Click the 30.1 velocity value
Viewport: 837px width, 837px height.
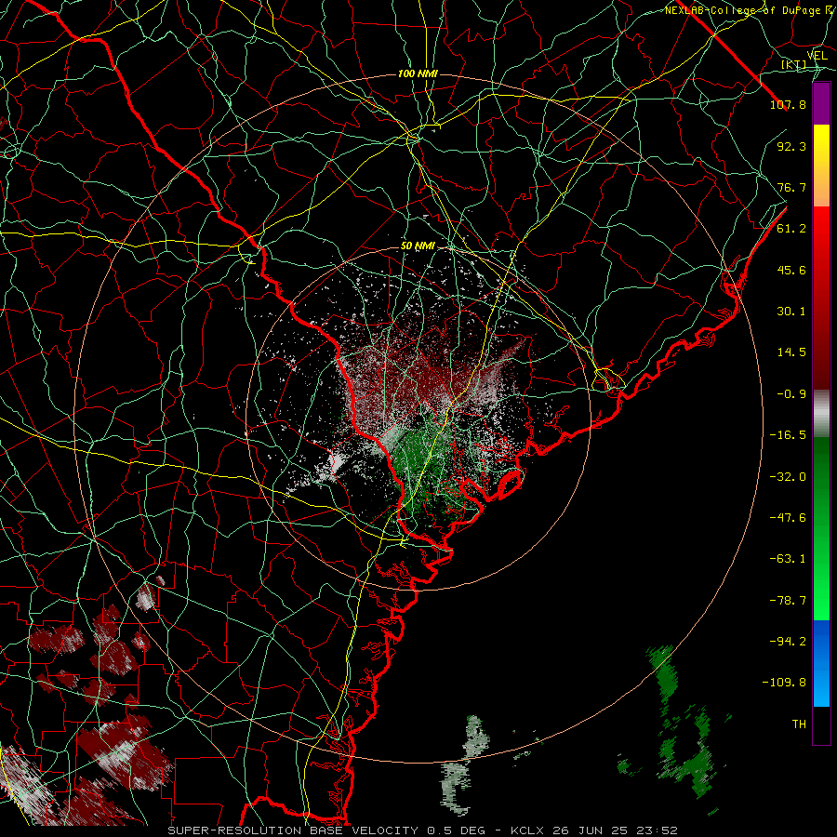point(791,312)
